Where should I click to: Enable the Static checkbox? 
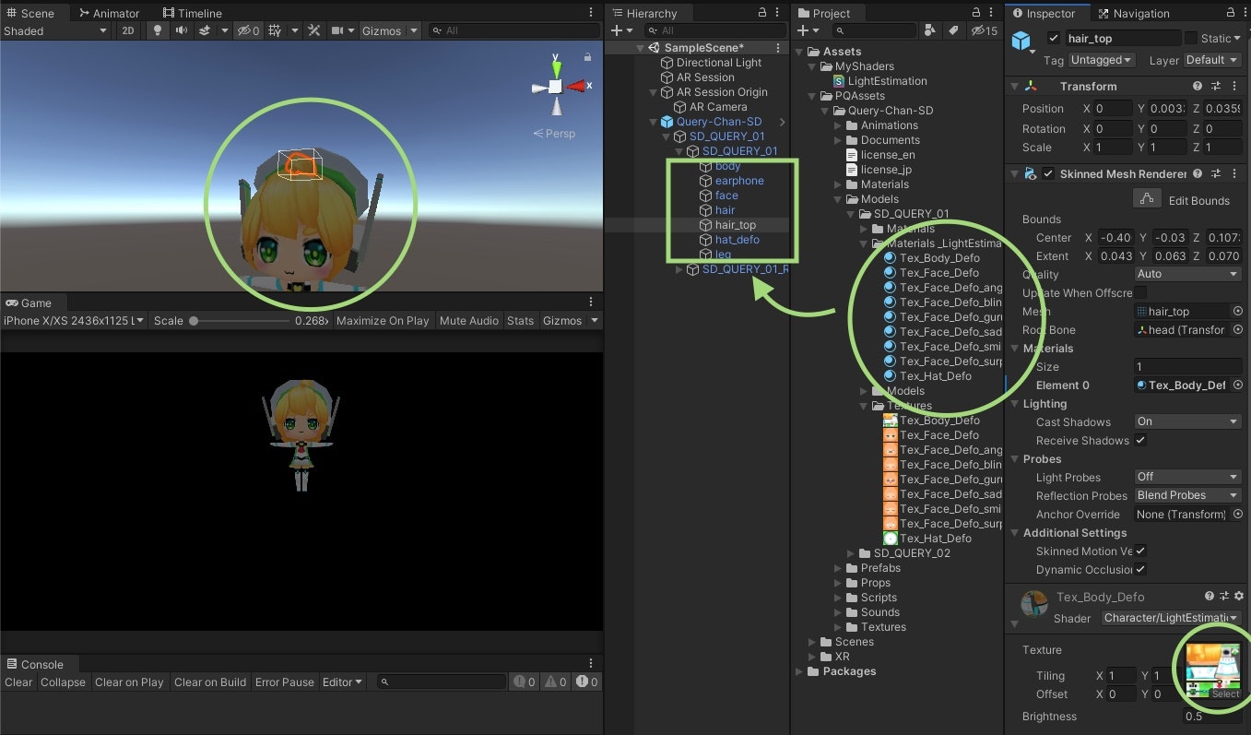coord(1191,38)
